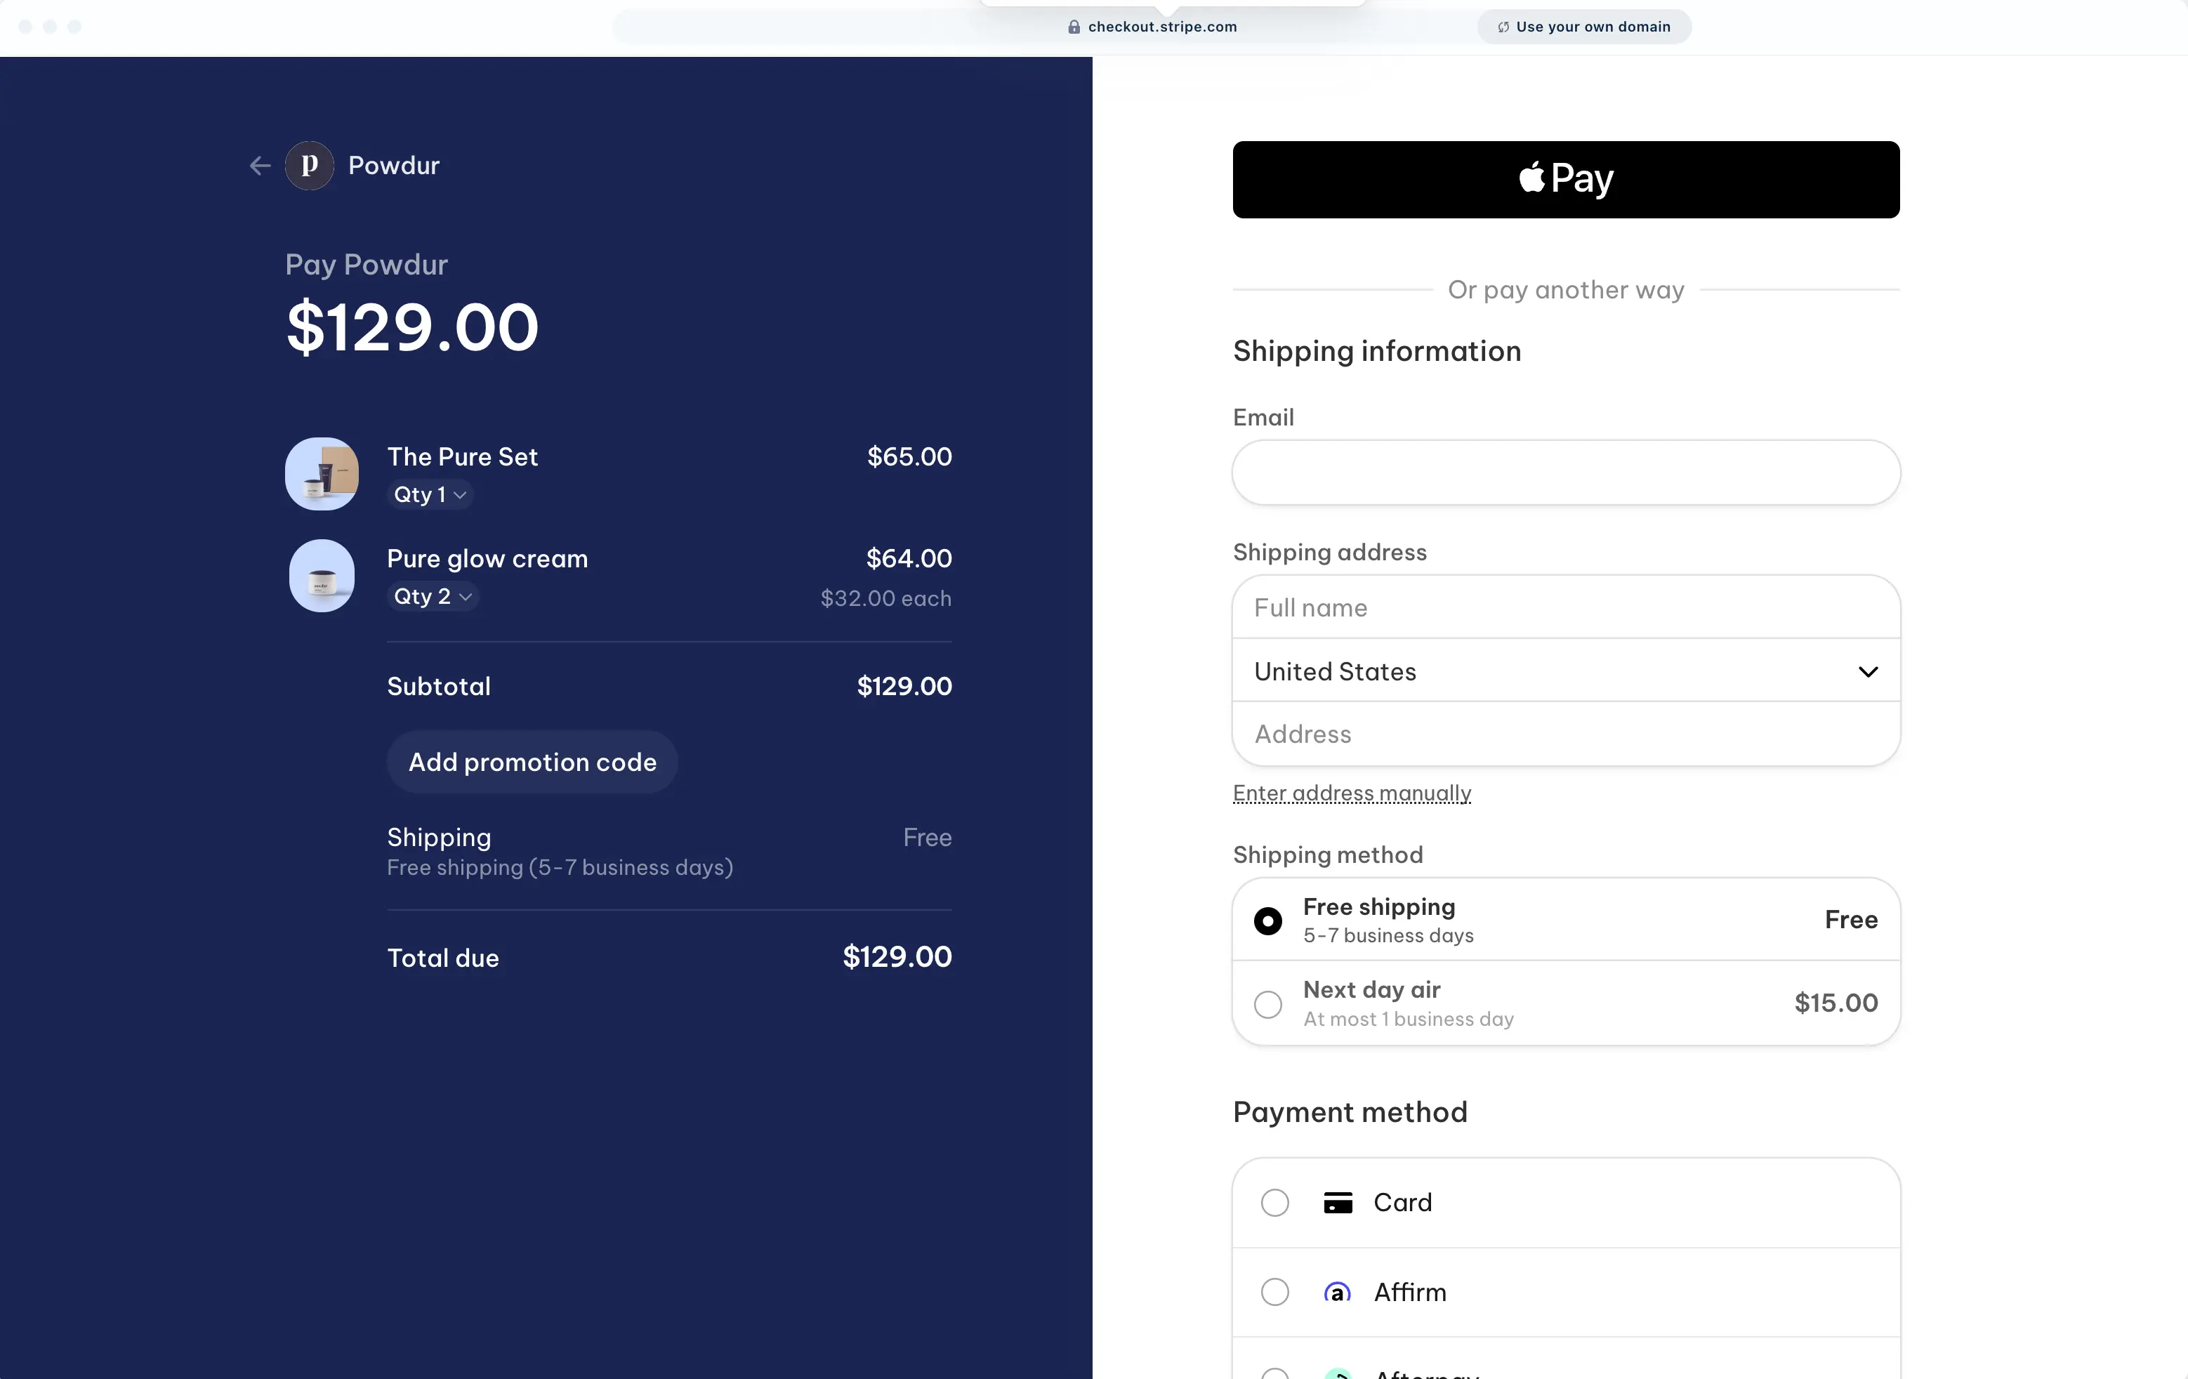Click the back arrow next to Powdur
The height and width of the screenshot is (1379, 2188).
[x=260, y=165]
